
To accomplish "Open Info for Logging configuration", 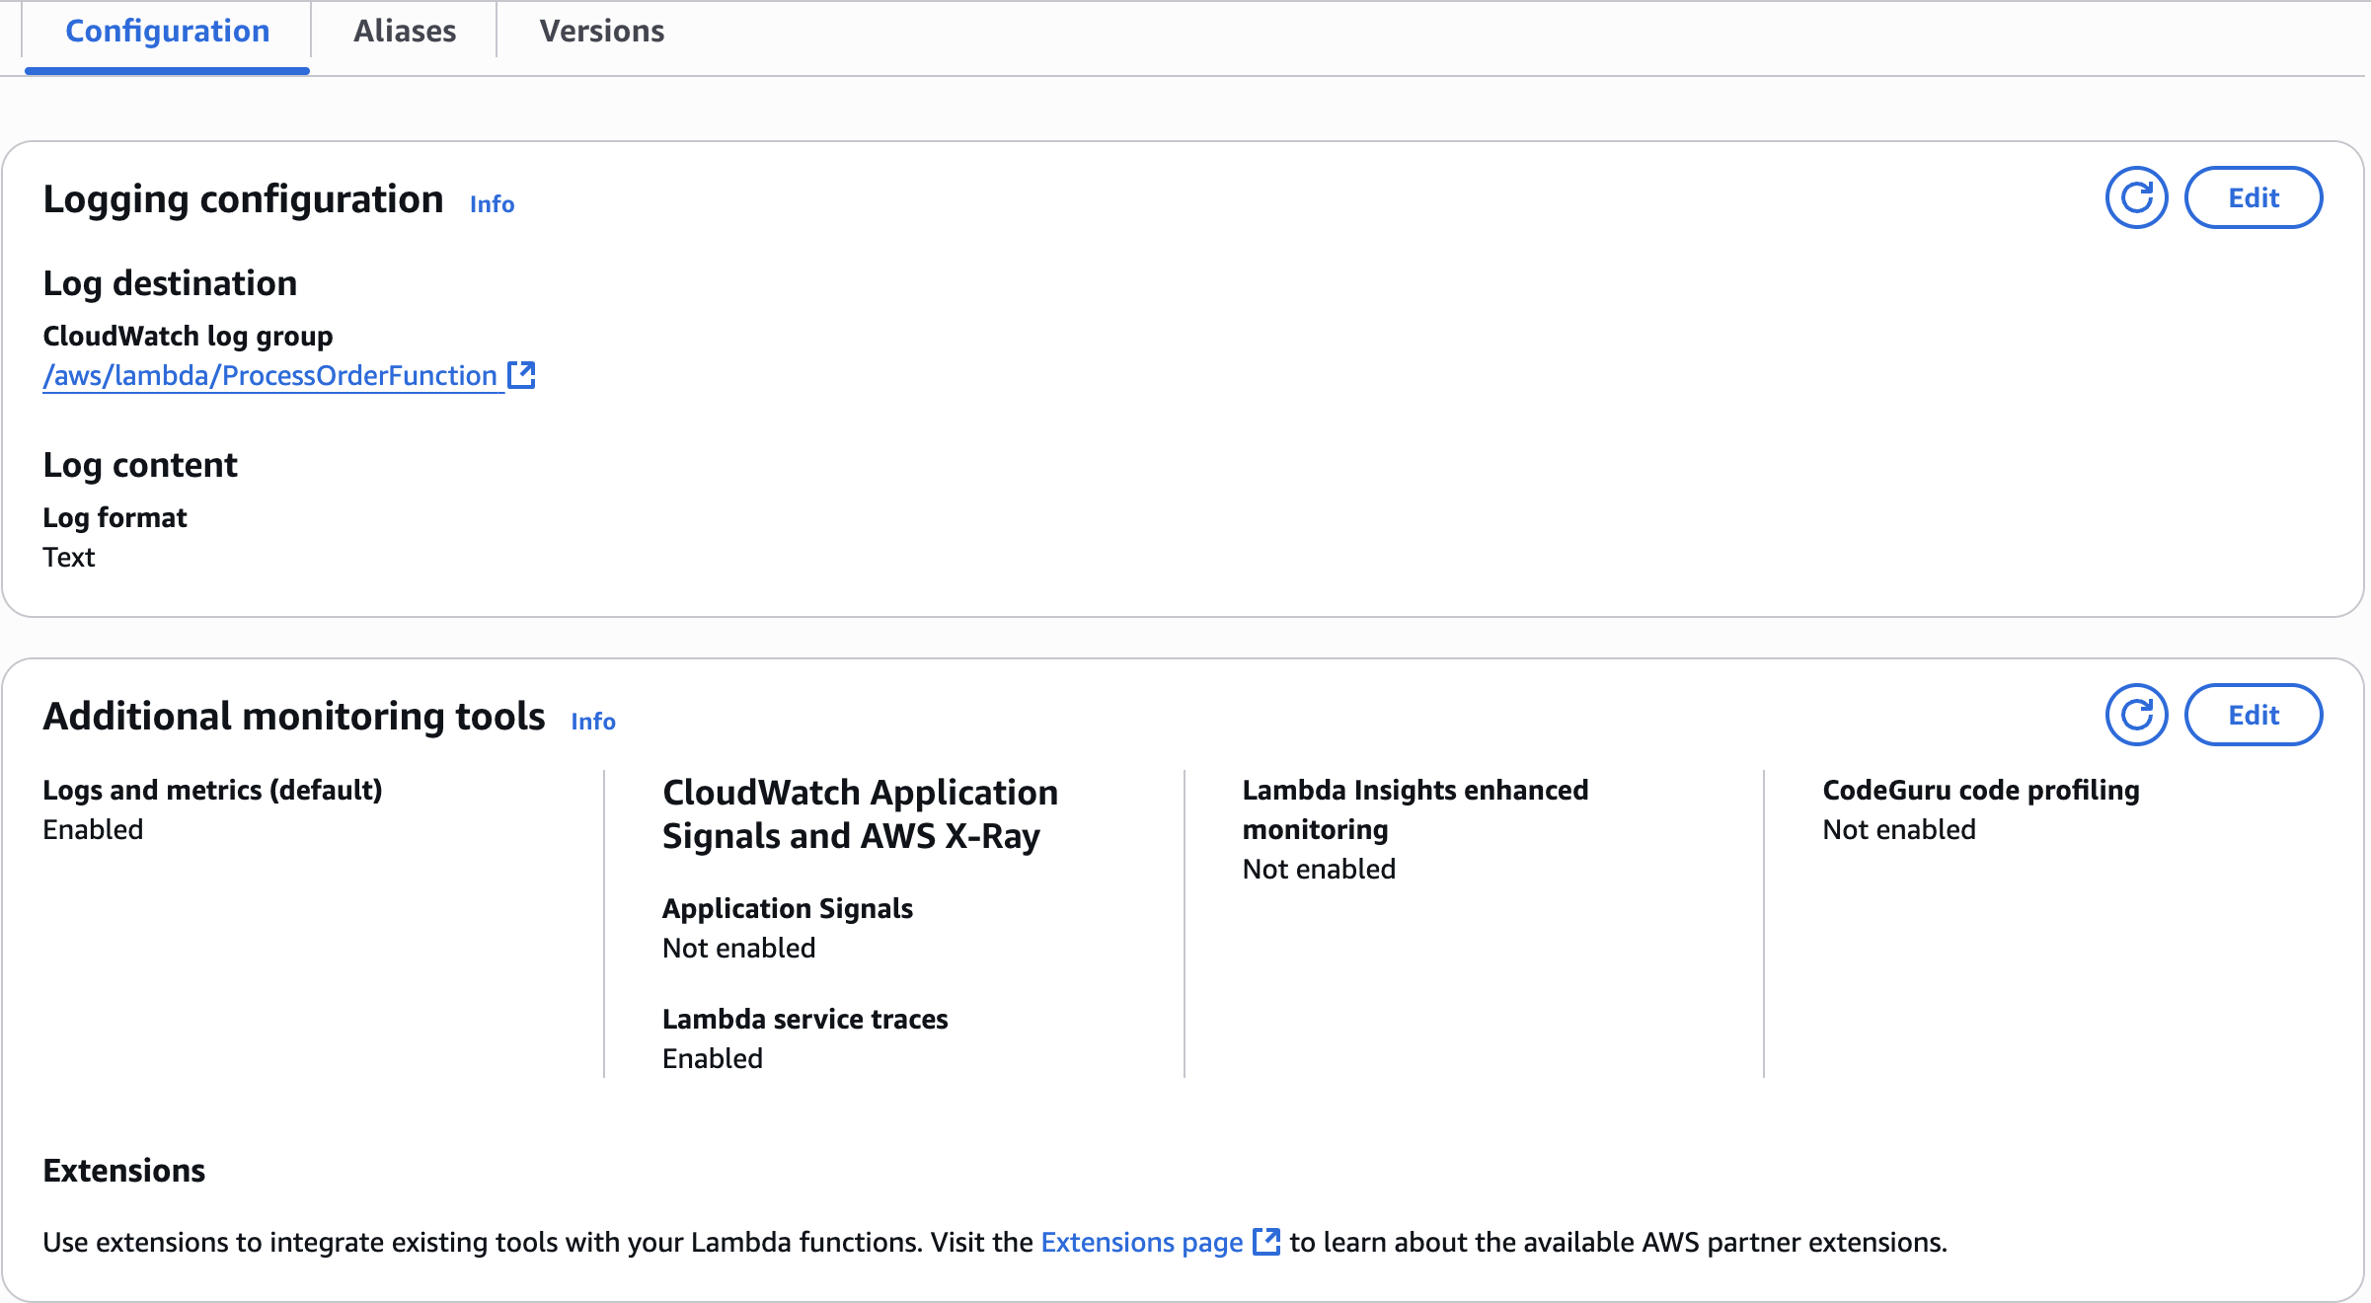I will [492, 204].
